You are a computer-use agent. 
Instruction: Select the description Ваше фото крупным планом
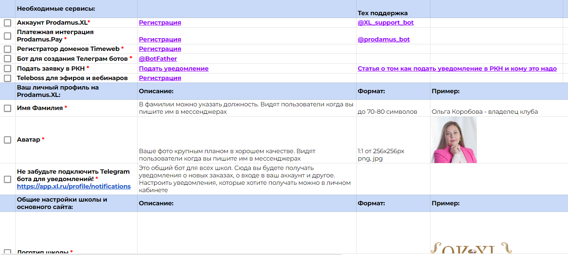(x=247, y=140)
